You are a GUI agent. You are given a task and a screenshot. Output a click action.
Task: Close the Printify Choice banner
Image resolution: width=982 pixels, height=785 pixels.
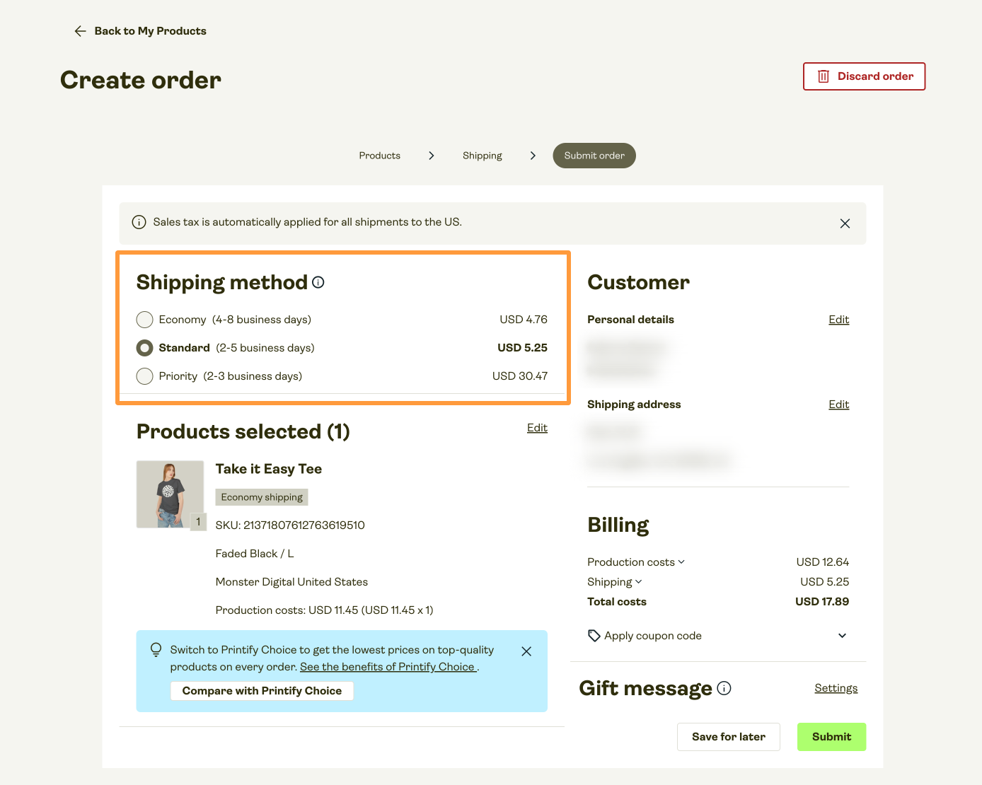[526, 651]
